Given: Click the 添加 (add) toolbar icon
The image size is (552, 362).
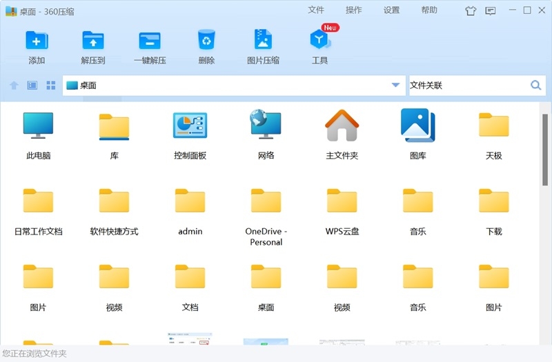Looking at the screenshot, I should [x=37, y=41].
